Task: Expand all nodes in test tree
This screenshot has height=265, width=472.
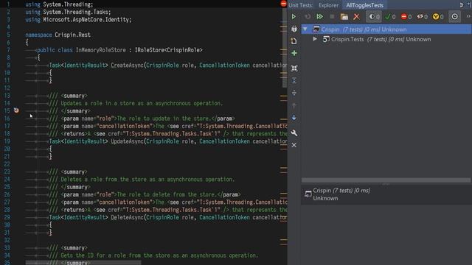Action: point(294,80)
